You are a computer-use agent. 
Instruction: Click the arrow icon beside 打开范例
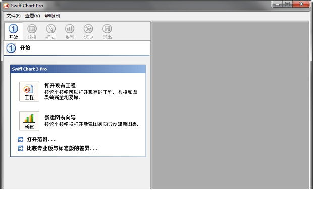(21, 139)
